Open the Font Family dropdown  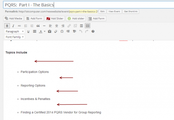pos(14,37)
